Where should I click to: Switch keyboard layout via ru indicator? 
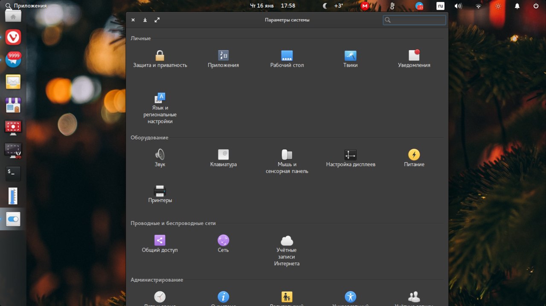click(x=441, y=6)
